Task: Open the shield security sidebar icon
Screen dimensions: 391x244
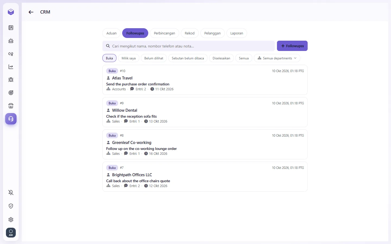Action: coord(11,206)
